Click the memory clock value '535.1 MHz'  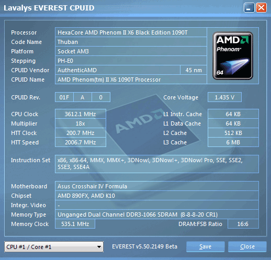75,224
